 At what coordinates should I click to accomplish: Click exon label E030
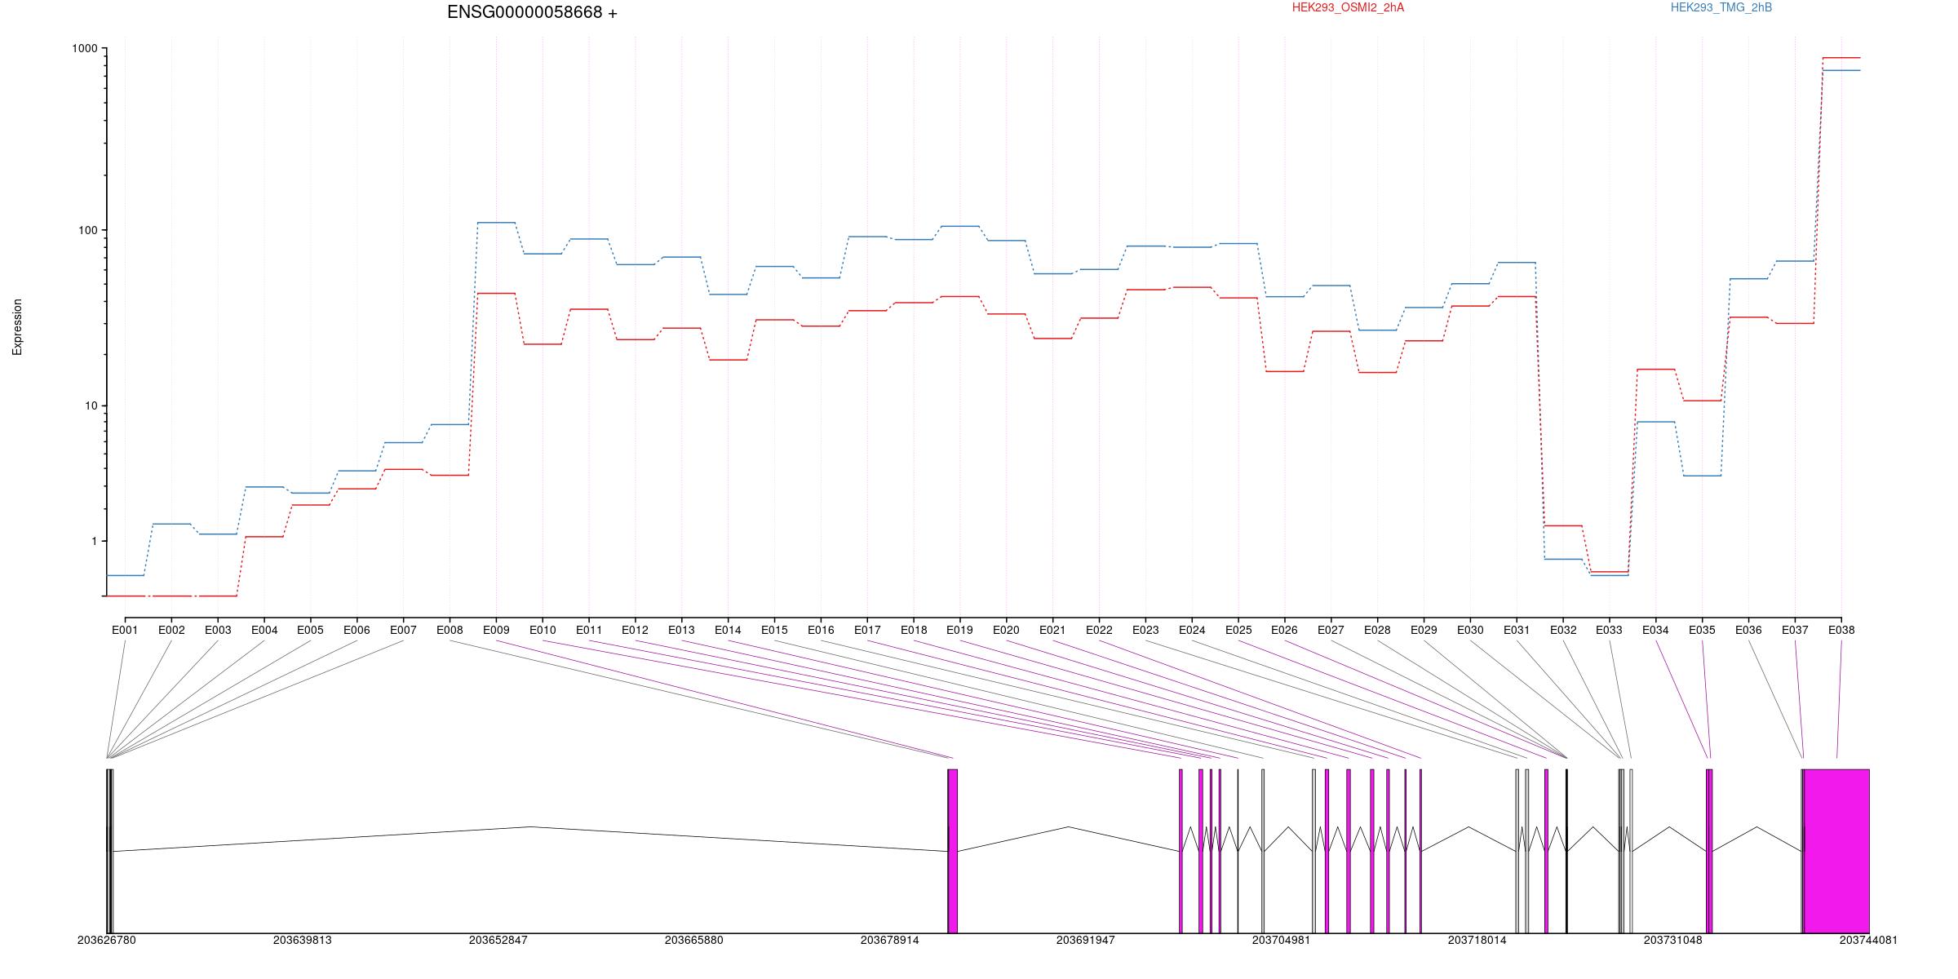(x=1470, y=630)
